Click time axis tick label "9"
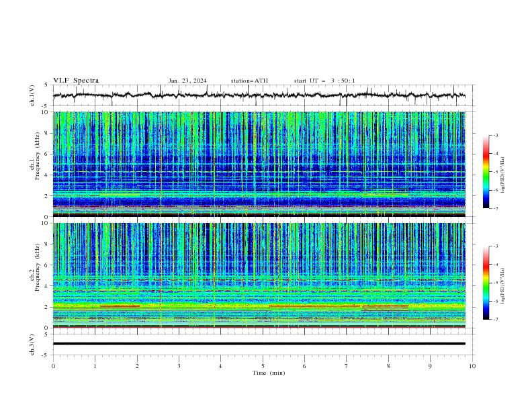Image resolution: width=532 pixels, height=411 pixels. pos(430,366)
